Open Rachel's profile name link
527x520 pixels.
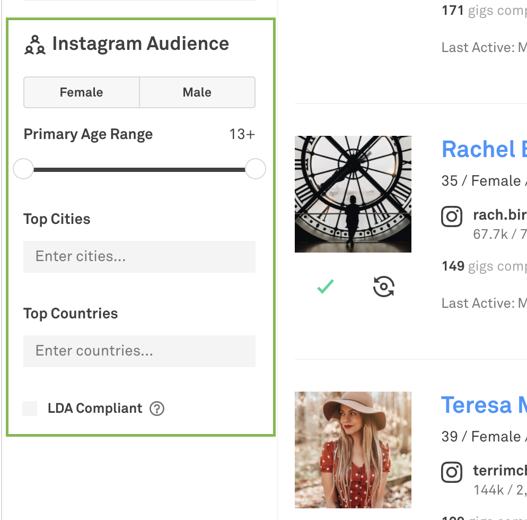484,150
